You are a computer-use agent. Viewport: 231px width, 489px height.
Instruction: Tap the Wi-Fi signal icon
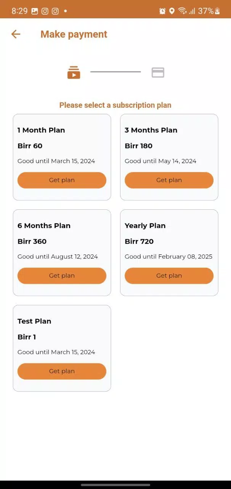pyautogui.click(x=182, y=11)
